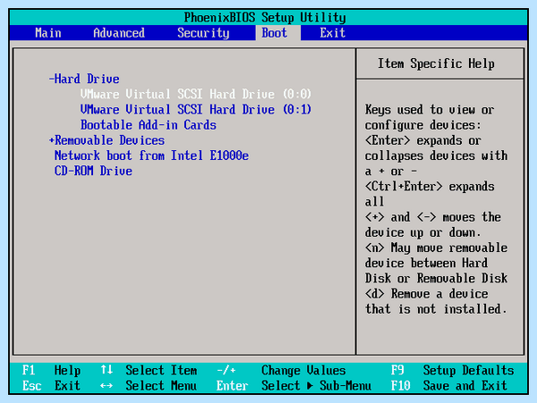537x403 pixels.
Task: Select Bootable Add-in Cards entry
Action: point(149,125)
